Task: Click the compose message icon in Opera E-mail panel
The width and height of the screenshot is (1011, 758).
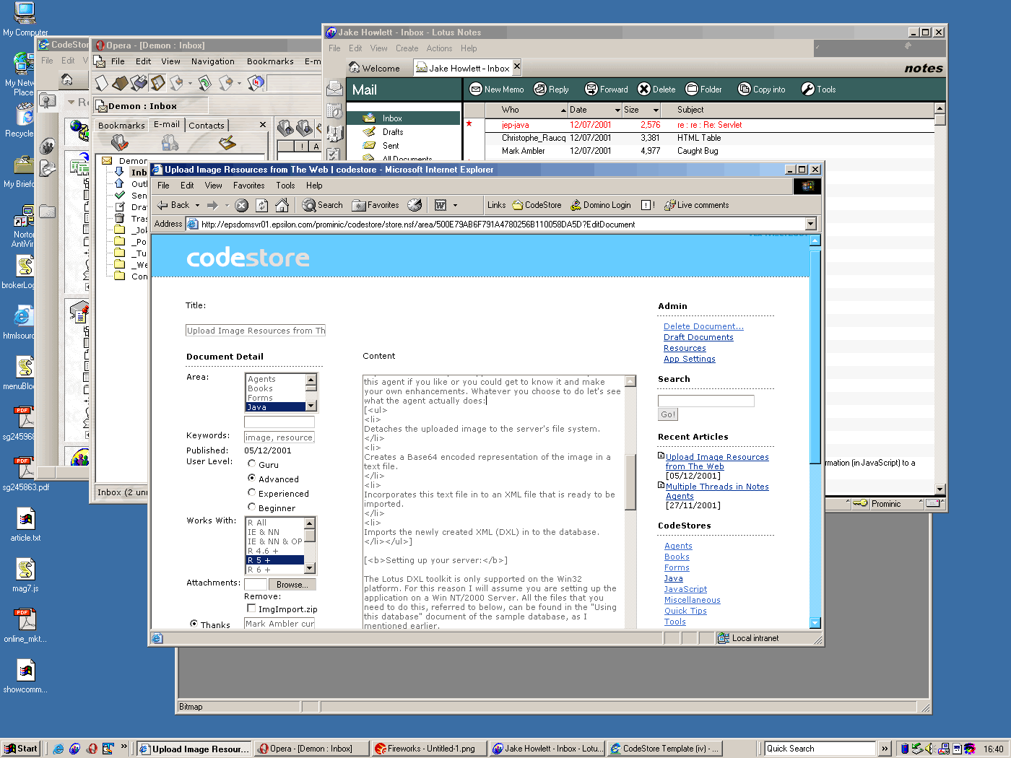Action: pos(227,143)
